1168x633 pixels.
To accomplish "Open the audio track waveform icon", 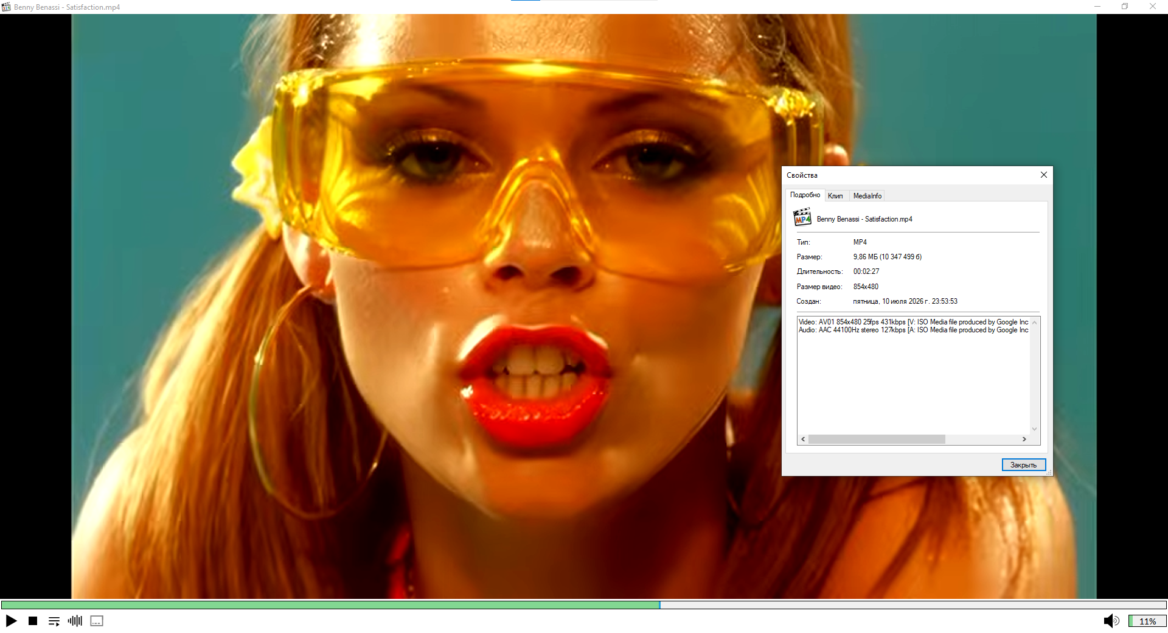I will 75,621.
